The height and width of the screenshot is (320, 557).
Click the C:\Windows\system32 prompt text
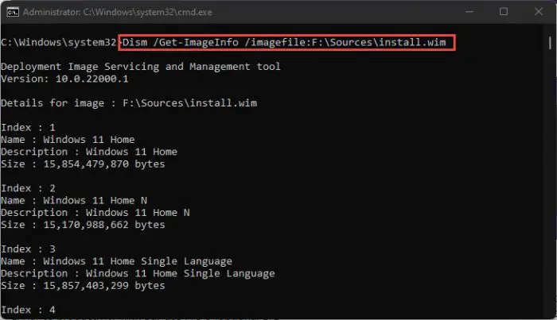click(59, 43)
